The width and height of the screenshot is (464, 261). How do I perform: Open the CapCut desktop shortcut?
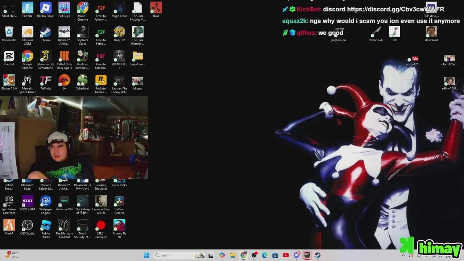pyautogui.click(x=9, y=58)
